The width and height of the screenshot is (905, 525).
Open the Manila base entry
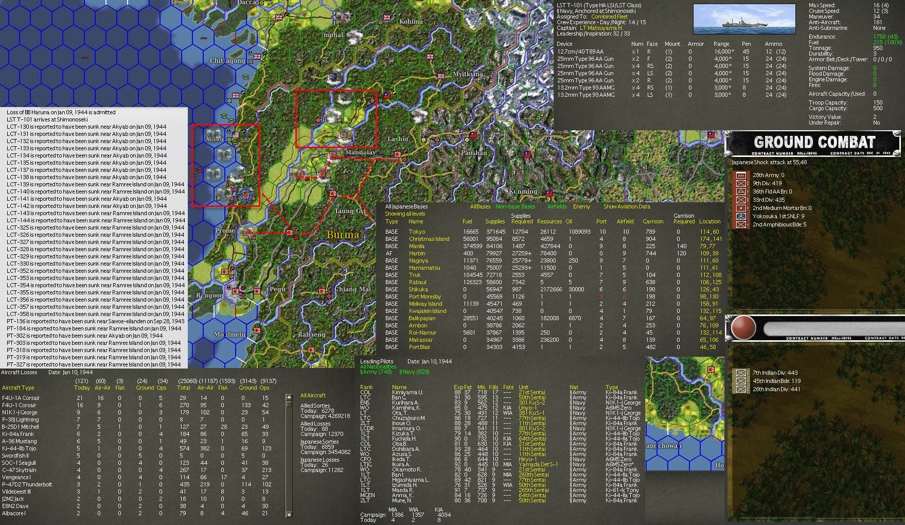click(x=417, y=246)
